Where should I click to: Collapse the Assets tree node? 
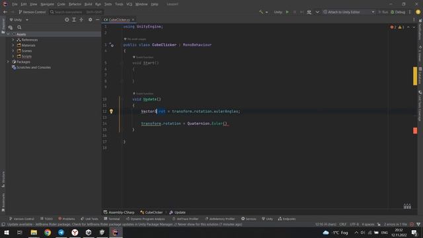[8, 34]
